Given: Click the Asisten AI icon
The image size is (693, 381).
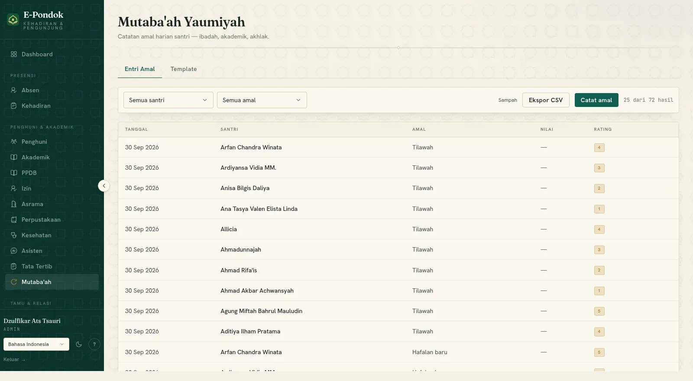Looking at the screenshot, I should pos(14,251).
